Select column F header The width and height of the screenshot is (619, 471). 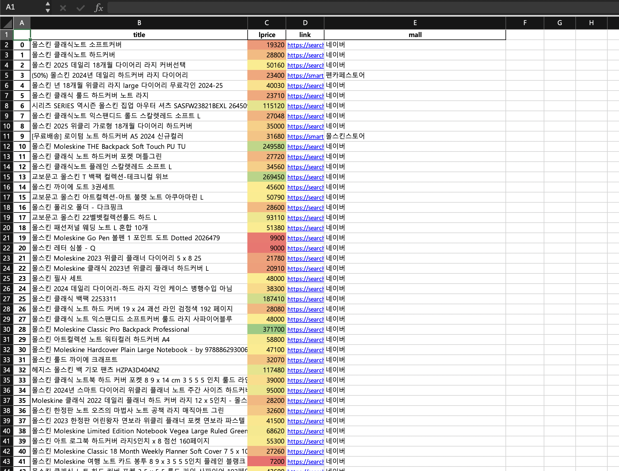pyautogui.click(x=525, y=23)
